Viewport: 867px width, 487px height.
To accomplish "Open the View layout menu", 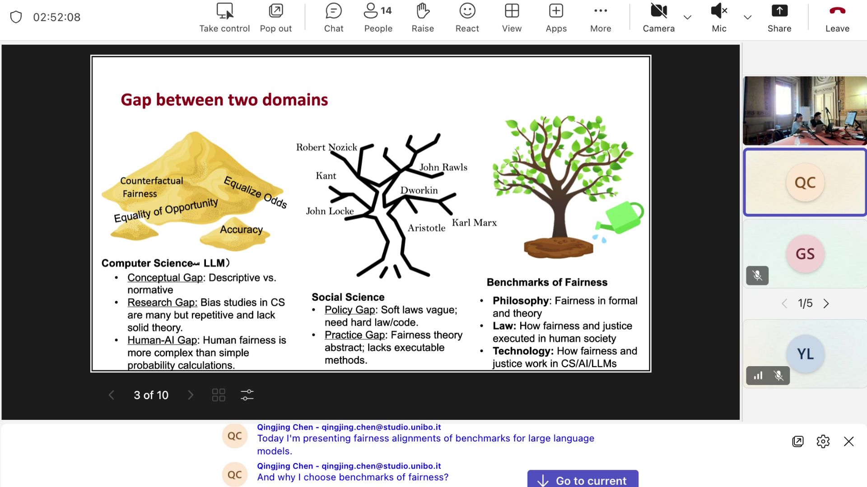I will click(x=512, y=18).
